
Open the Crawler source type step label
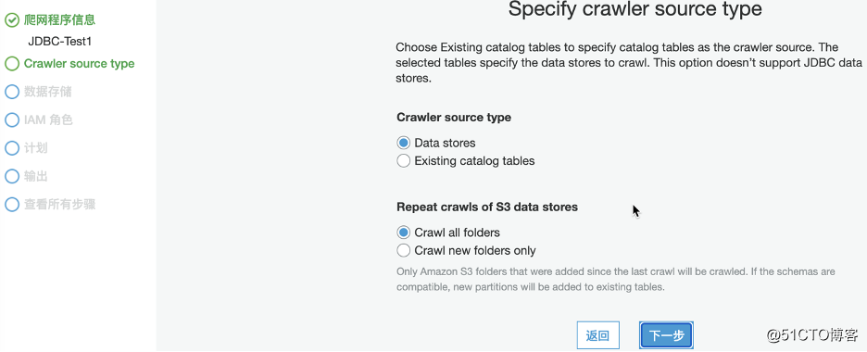pos(79,64)
